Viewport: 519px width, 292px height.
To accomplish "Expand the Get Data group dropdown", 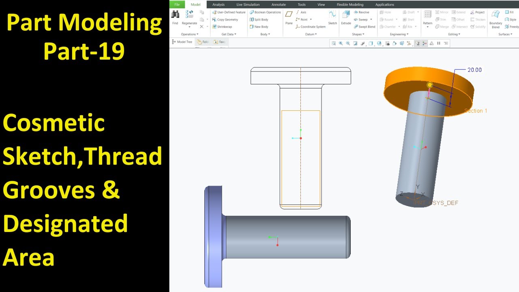I will coord(229,34).
